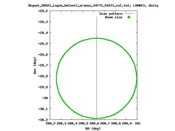175x131 pixels.
Task: Click the -29.5 y-axis tick label
Action: pyautogui.click(x=43, y=44)
